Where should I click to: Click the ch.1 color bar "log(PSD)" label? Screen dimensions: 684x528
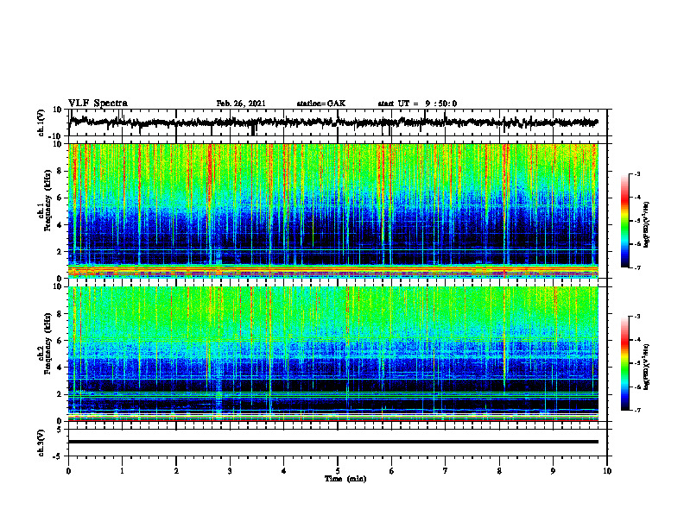point(647,224)
